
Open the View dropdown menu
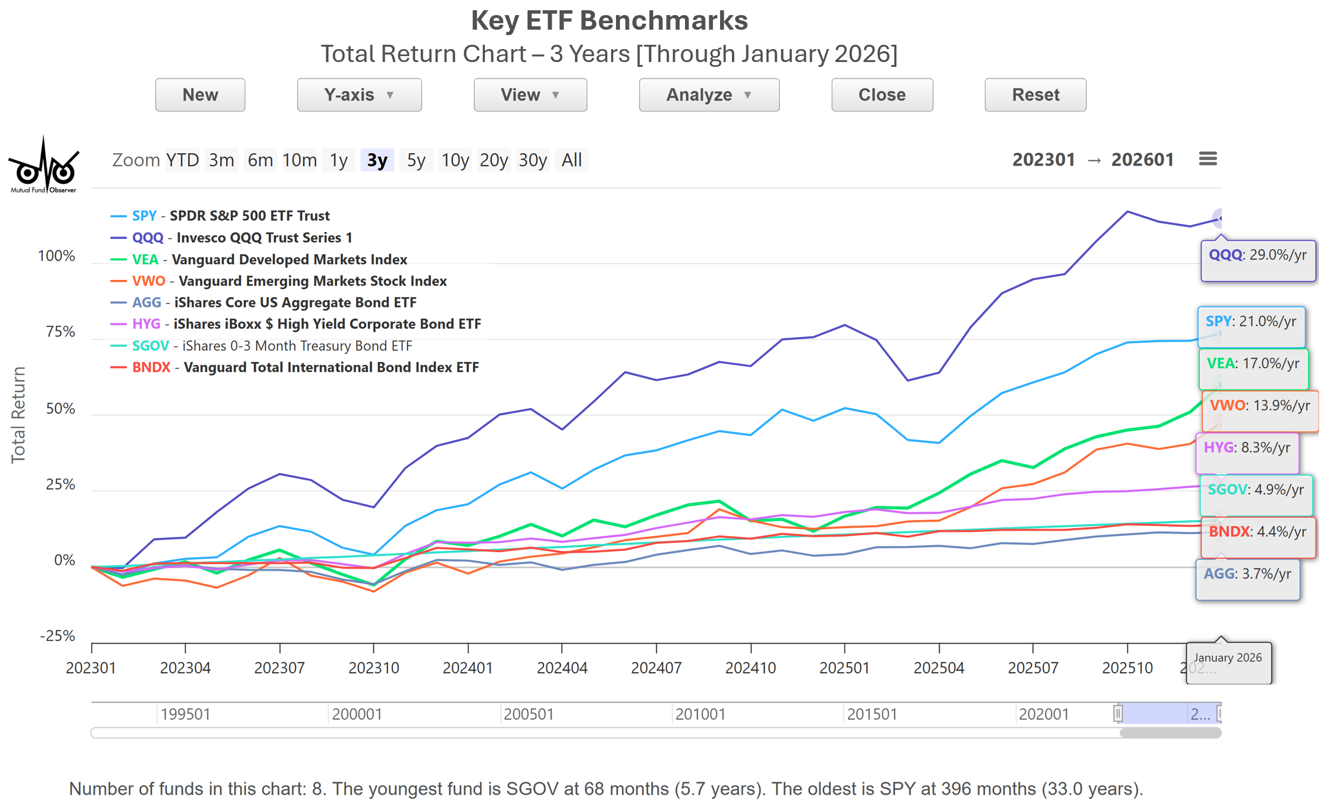(x=531, y=95)
